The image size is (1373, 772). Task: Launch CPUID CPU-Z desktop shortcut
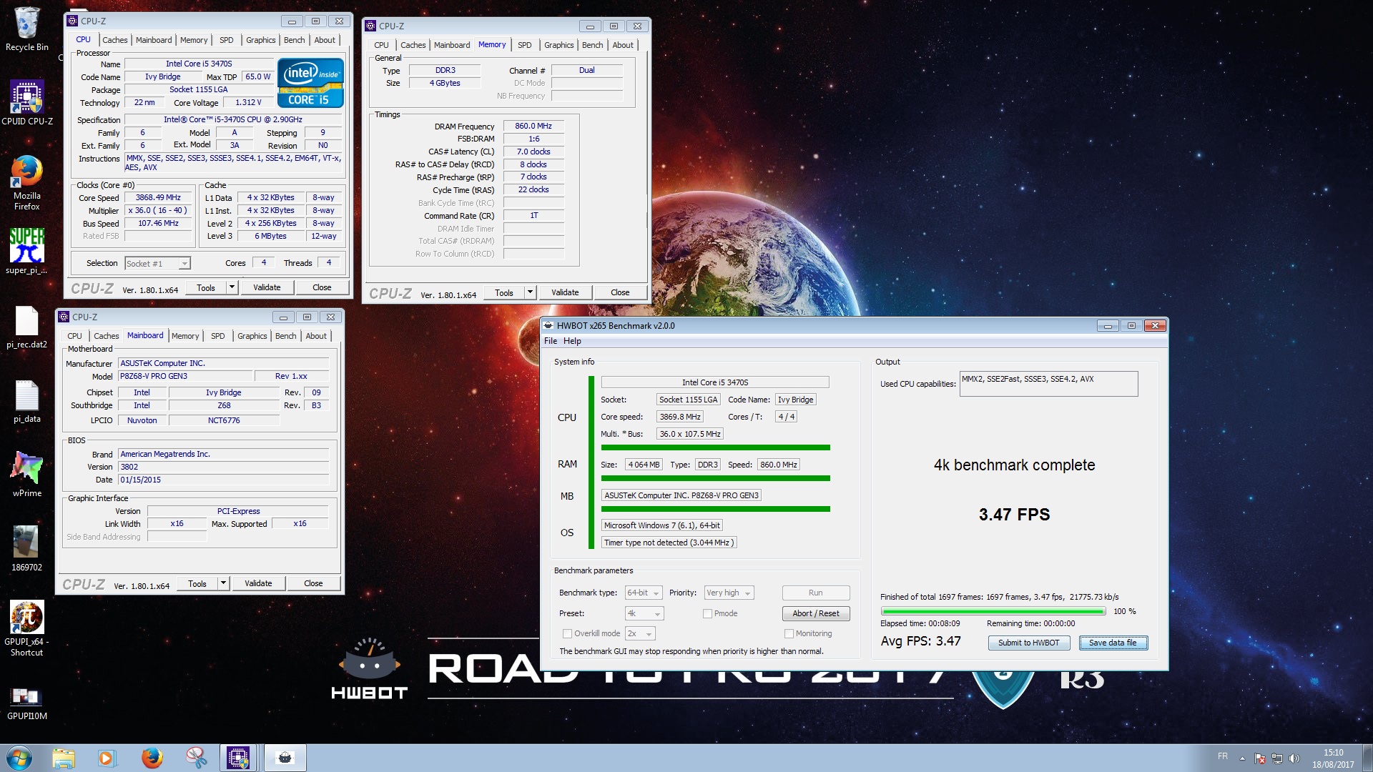(x=27, y=102)
